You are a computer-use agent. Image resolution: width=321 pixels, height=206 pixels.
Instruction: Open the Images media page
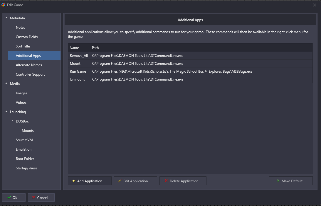coord(21,93)
